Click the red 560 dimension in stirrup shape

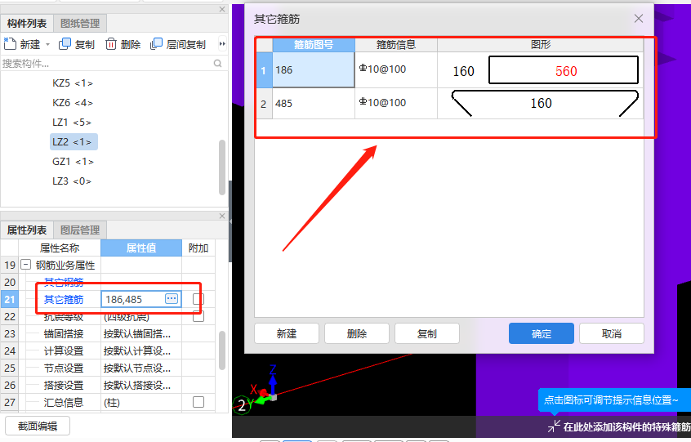pos(566,71)
